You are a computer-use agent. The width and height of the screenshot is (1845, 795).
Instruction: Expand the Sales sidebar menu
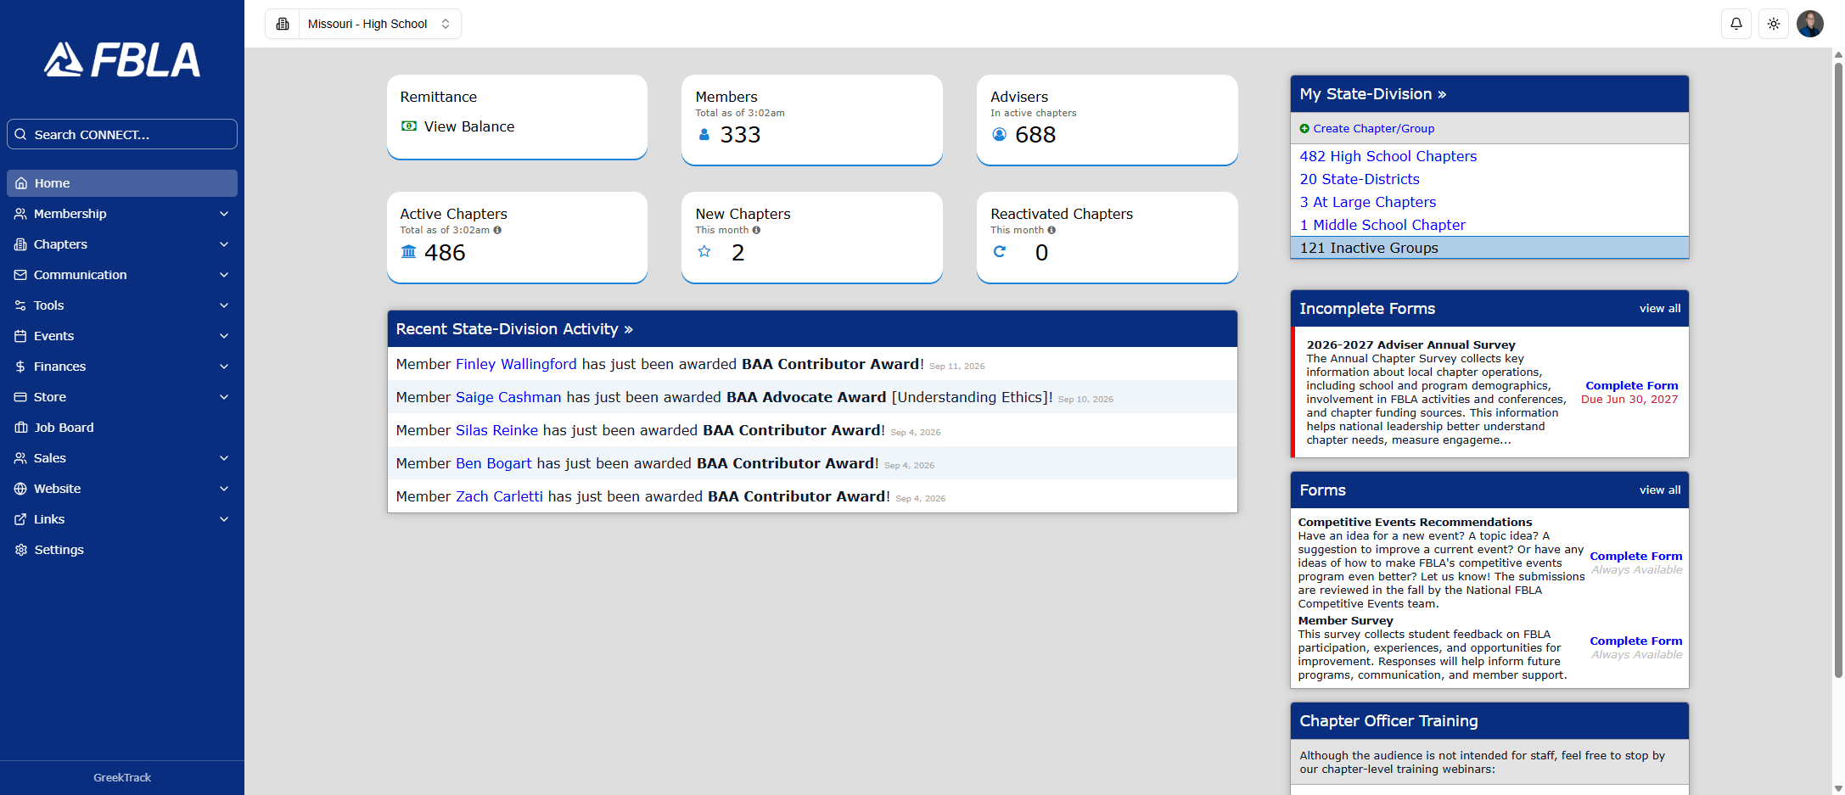122,458
